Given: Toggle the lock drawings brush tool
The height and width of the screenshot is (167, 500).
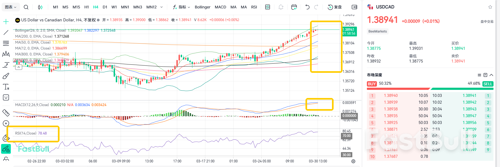Looking at the screenshot, I should click(x=6, y=149).
